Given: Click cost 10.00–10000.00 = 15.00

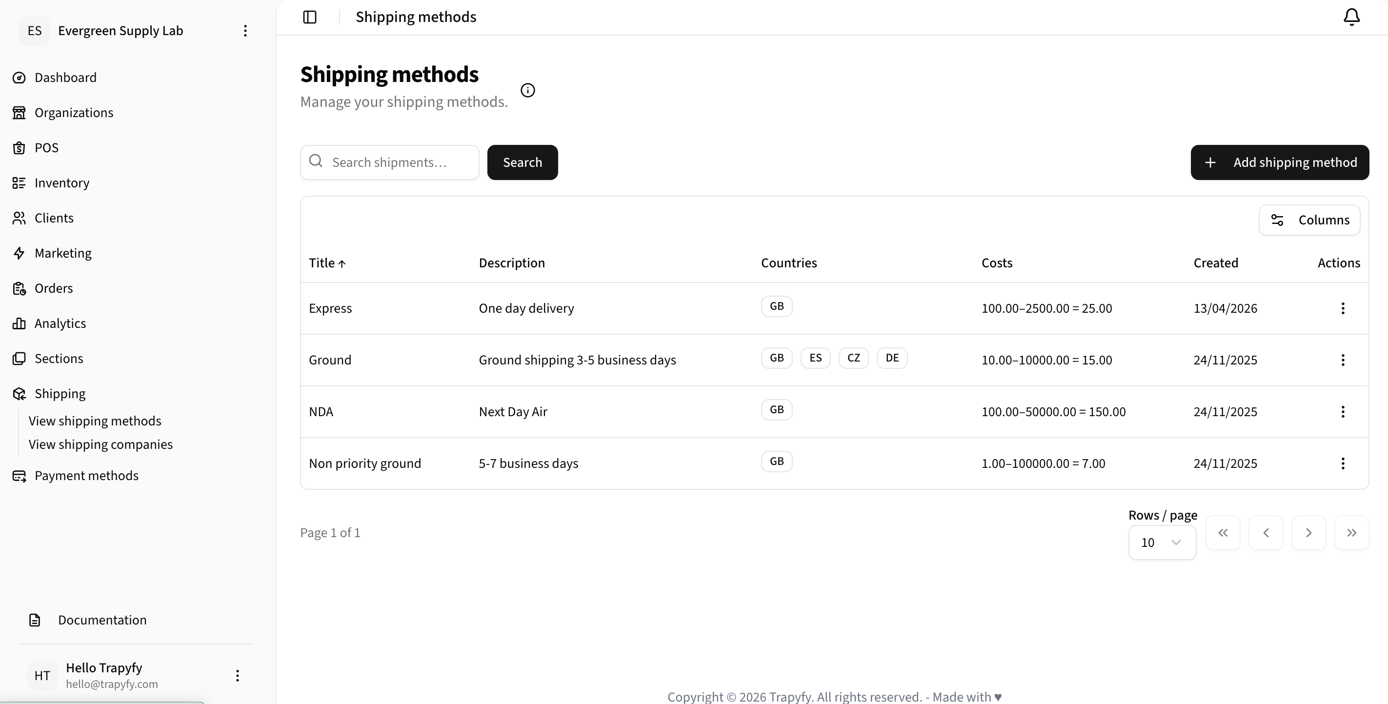Looking at the screenshot, I should (x=1046, y=360).
